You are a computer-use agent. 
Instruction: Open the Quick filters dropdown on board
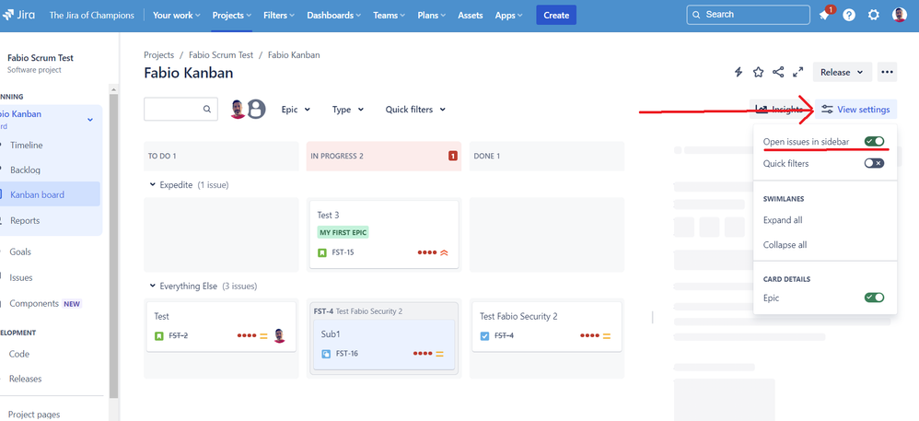coord(415,109)
